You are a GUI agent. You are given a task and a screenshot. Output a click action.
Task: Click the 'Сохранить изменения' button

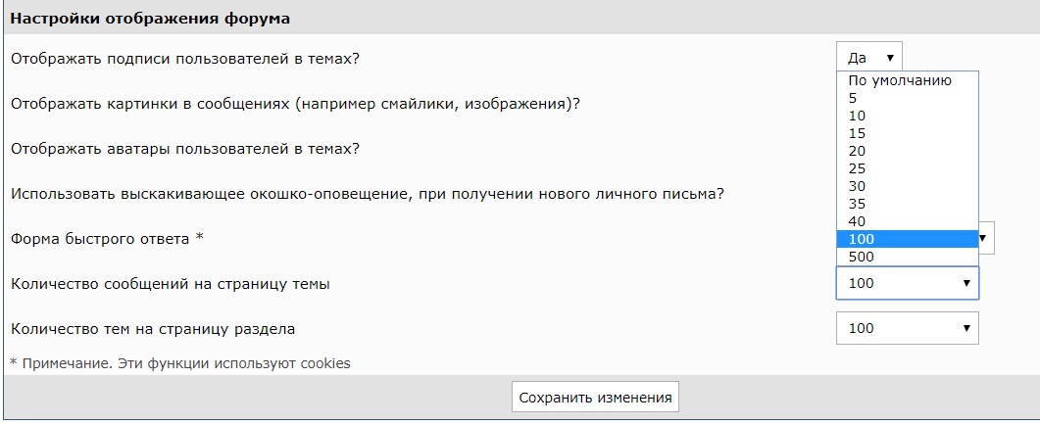pos(595,398)
